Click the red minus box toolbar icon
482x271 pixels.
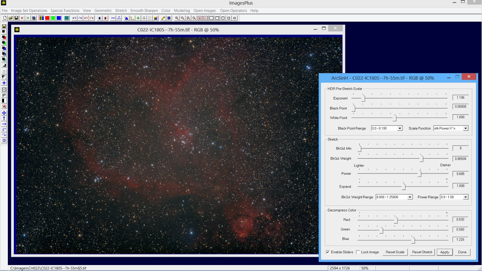coord(206,18)
